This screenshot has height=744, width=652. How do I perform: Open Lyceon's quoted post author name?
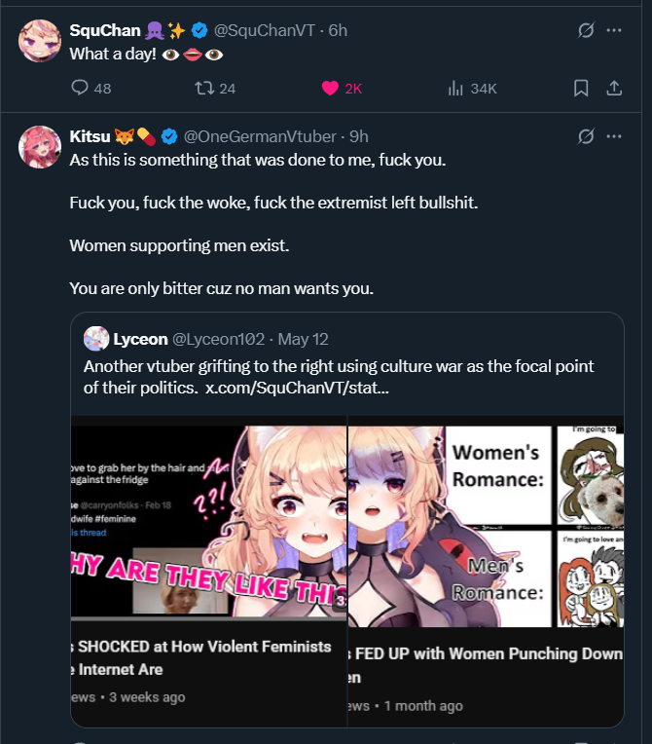point(140,339)
